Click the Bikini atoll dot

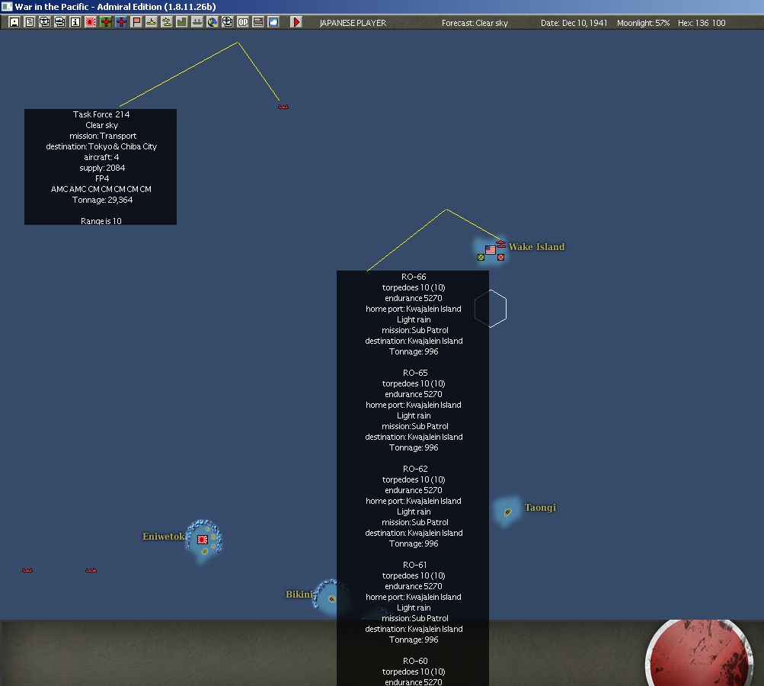tap(332, 599)
